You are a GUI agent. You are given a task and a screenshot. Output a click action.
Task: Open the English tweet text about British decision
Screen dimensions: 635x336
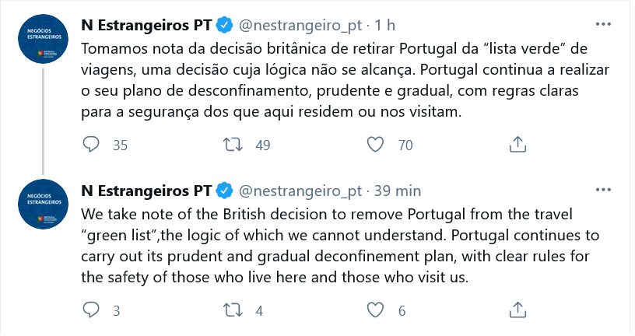pyautogui.click(x=340, y=246)
